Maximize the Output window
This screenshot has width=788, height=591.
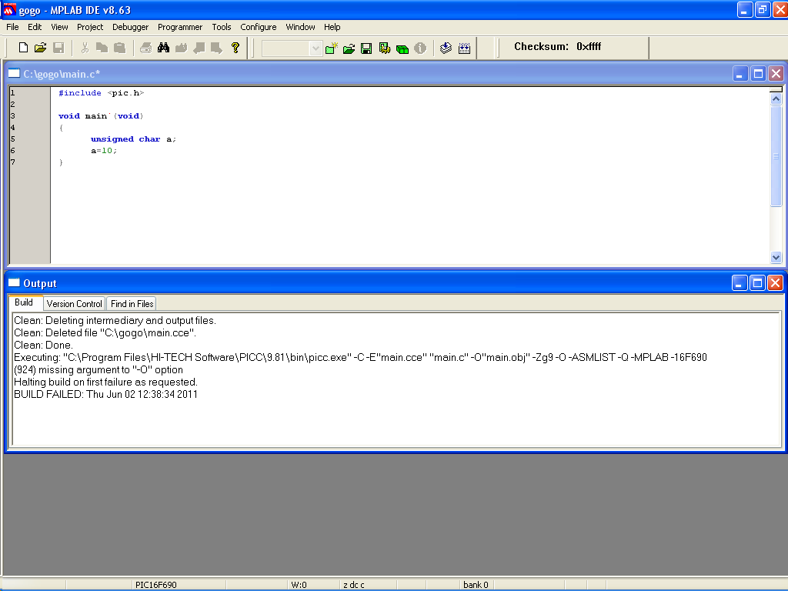(x=757, y=283)
